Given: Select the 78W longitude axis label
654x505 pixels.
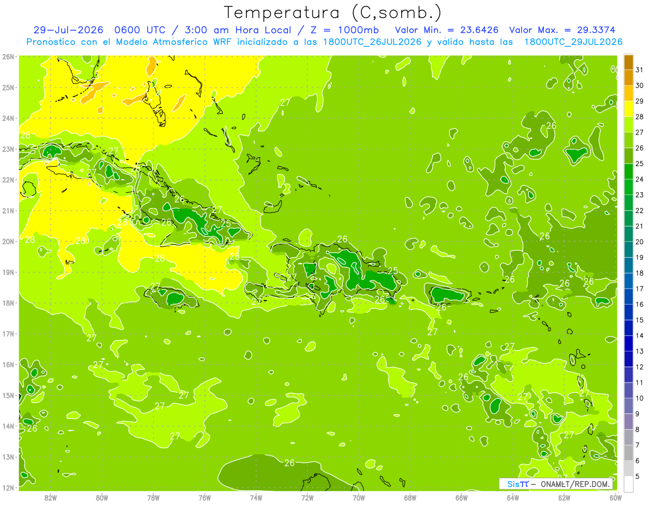Looking at the screenshot, I should (153, 498).
